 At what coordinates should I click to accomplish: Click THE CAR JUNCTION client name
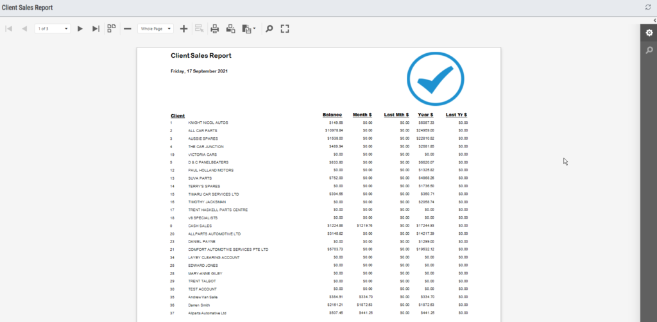point(206,146)
